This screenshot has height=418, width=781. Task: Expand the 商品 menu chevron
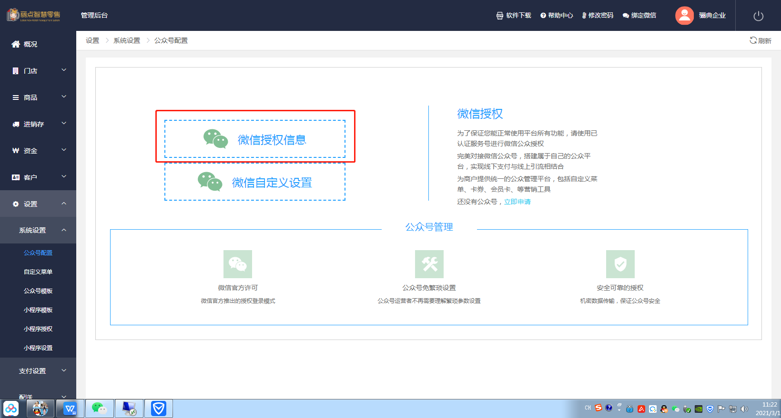[x=64, y=97]
